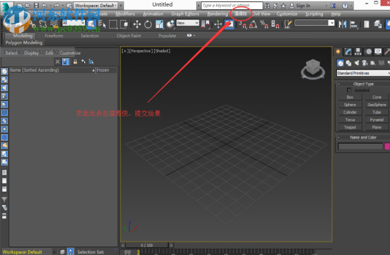Switch to Cameras creation category
This screenshot has width=390, height=255.
(x=365, y=63)
